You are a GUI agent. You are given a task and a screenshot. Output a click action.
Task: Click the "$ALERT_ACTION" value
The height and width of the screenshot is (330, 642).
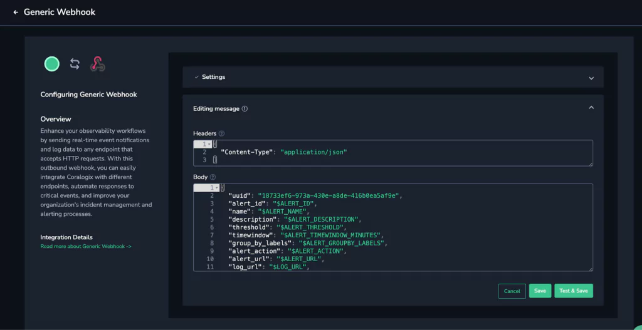316,251
